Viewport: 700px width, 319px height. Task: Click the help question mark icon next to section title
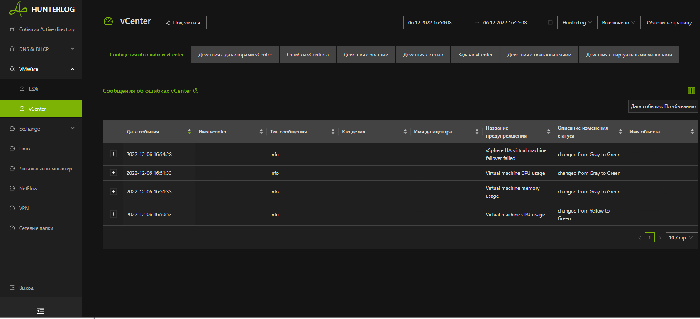coord(196,91)
